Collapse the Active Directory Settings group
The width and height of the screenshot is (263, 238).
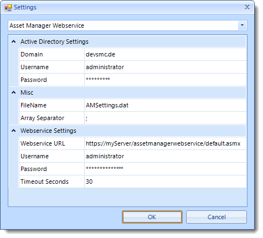[x=13, y=42]
